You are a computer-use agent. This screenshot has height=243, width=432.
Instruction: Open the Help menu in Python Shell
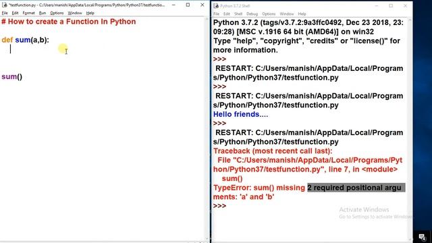tap(302, 13)
